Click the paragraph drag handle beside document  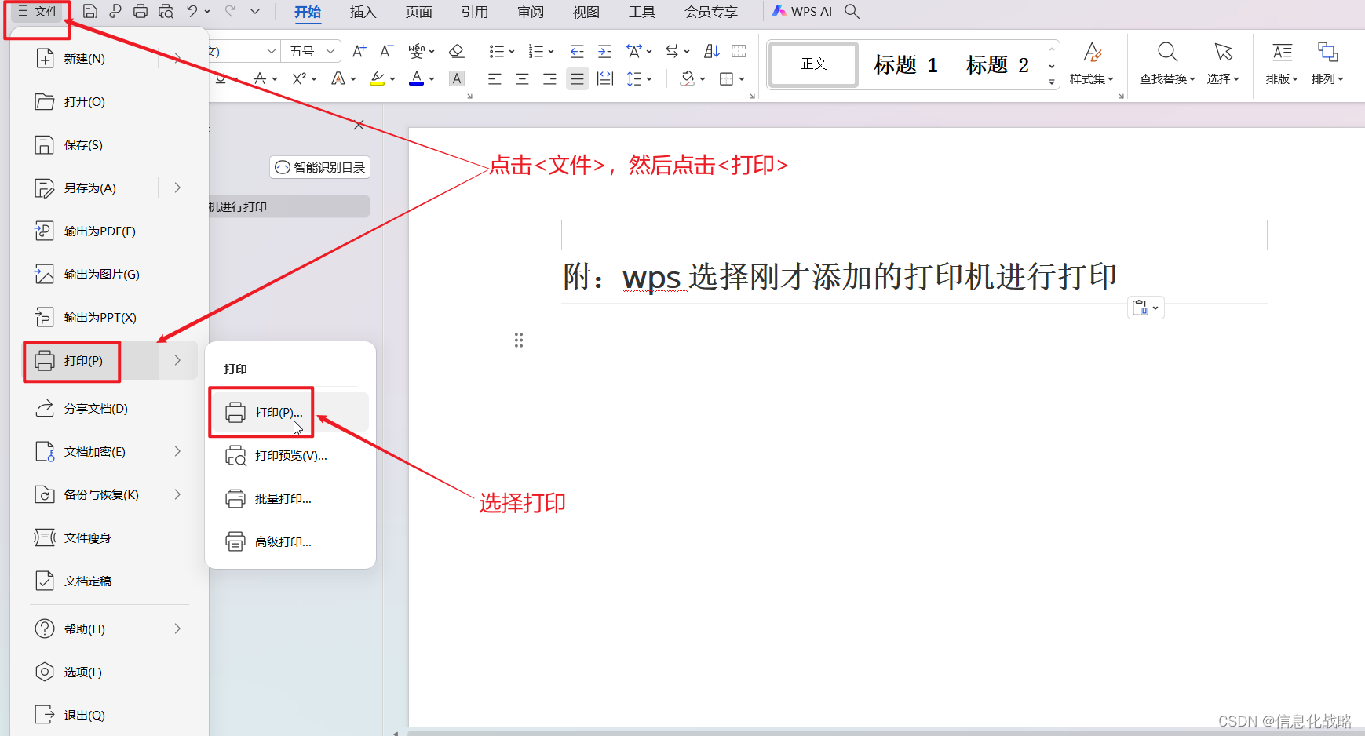[519, 340]
